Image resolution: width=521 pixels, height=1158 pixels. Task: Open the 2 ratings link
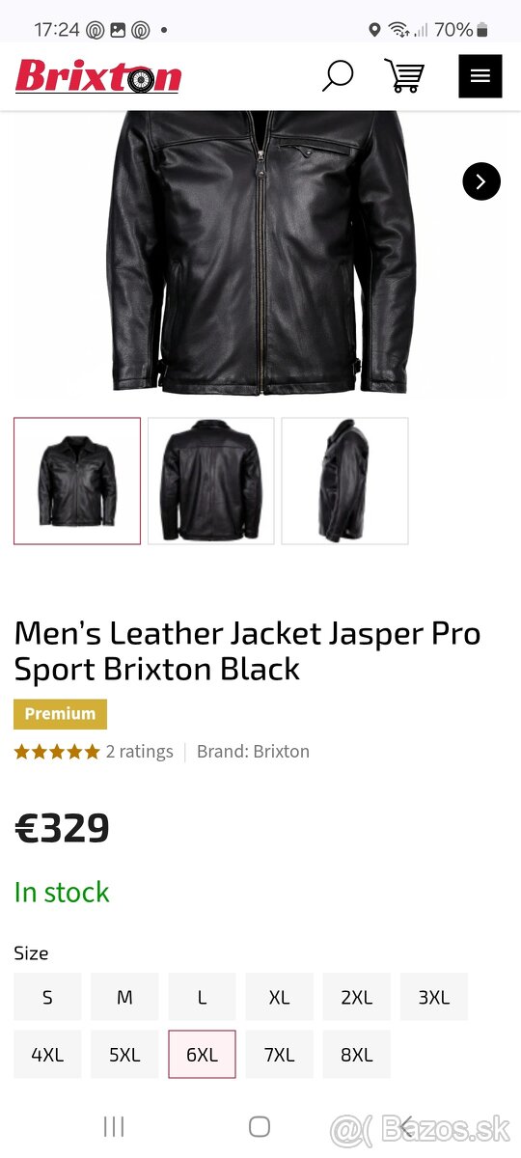coord(140,752)
